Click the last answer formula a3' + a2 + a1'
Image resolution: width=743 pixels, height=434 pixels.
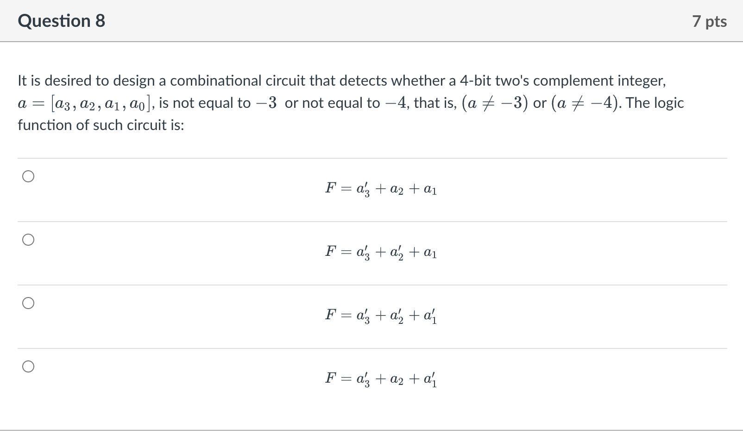click(381, 379)
